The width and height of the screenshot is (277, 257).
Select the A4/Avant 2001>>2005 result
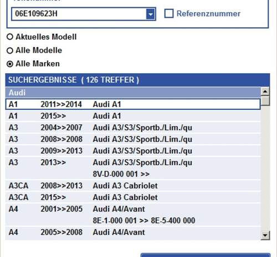(133, 215)
